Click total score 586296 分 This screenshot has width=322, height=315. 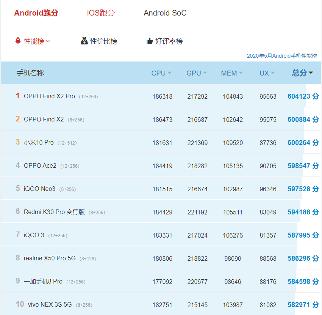[x=303, y=258]
